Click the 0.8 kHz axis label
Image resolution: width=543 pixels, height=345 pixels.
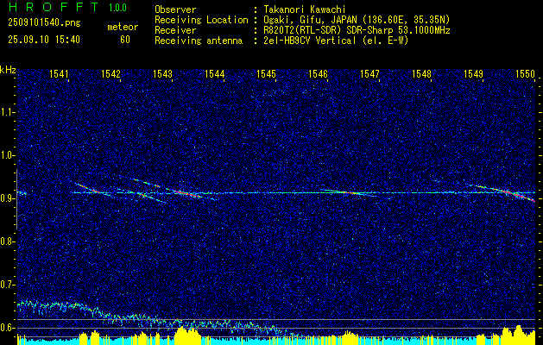[x=7, y=241]
